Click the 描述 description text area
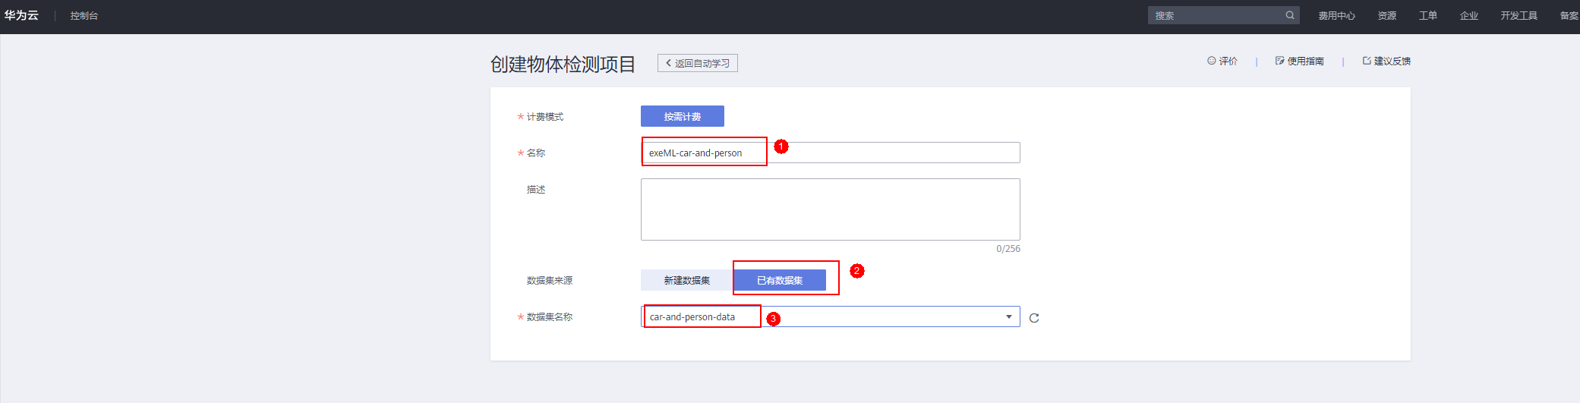 (x=830, y=209)
